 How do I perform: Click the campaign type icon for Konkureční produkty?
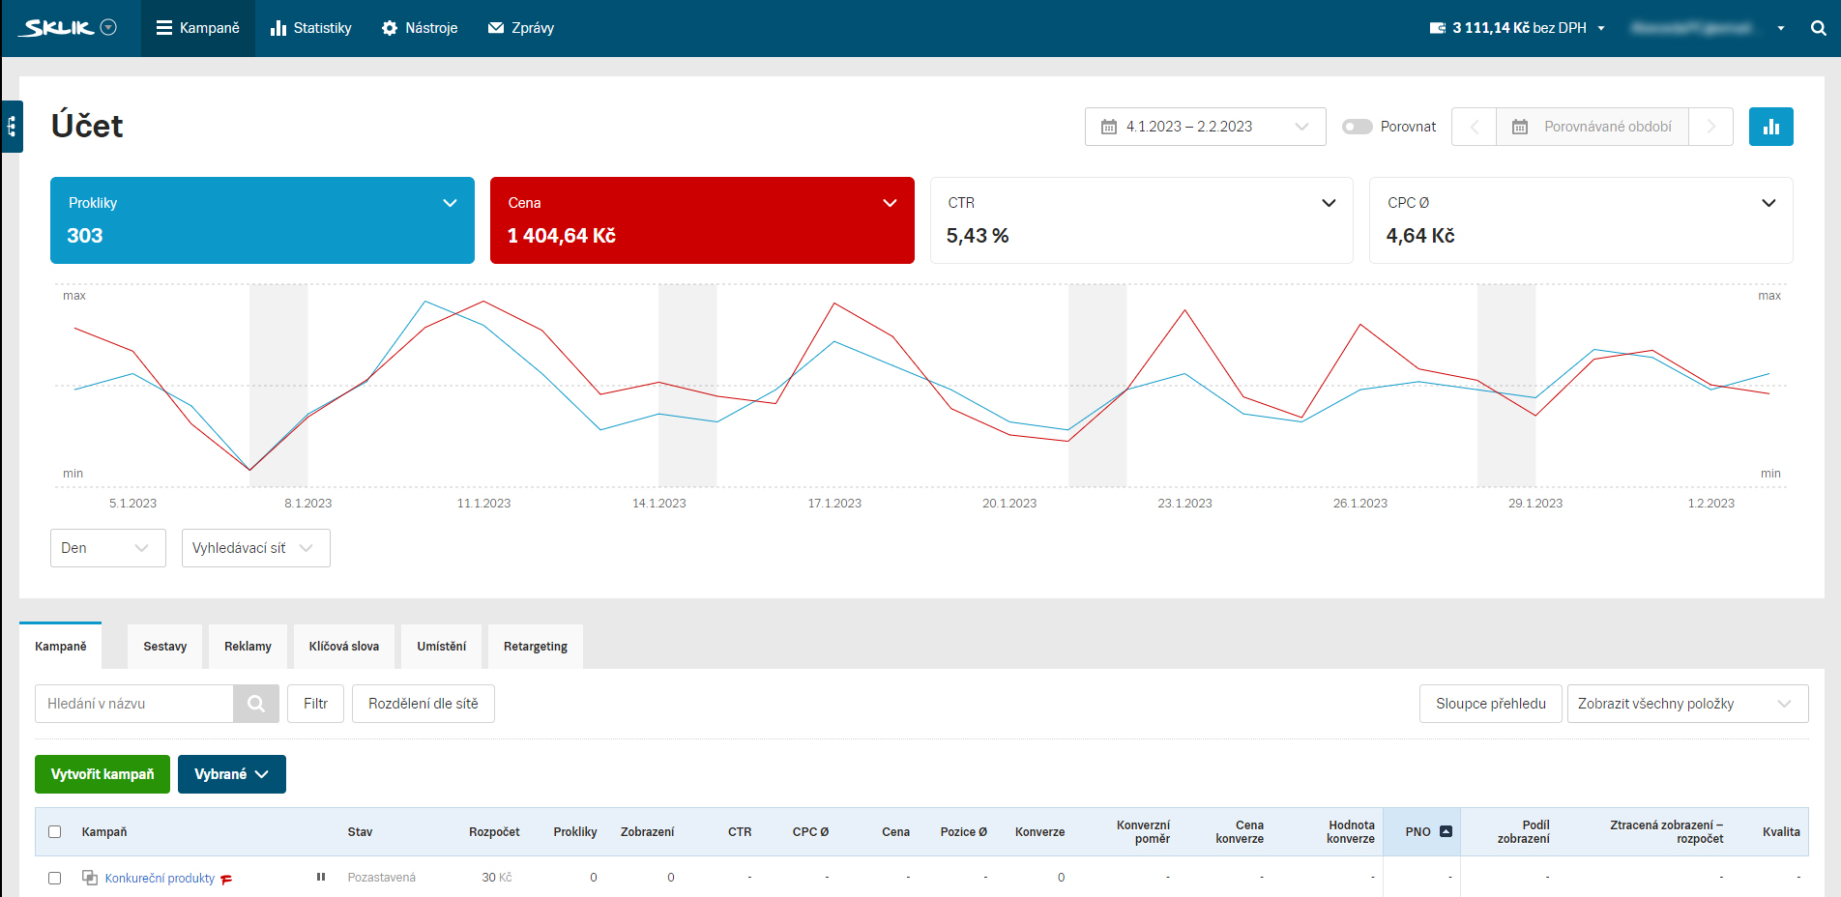pos(90,877)
